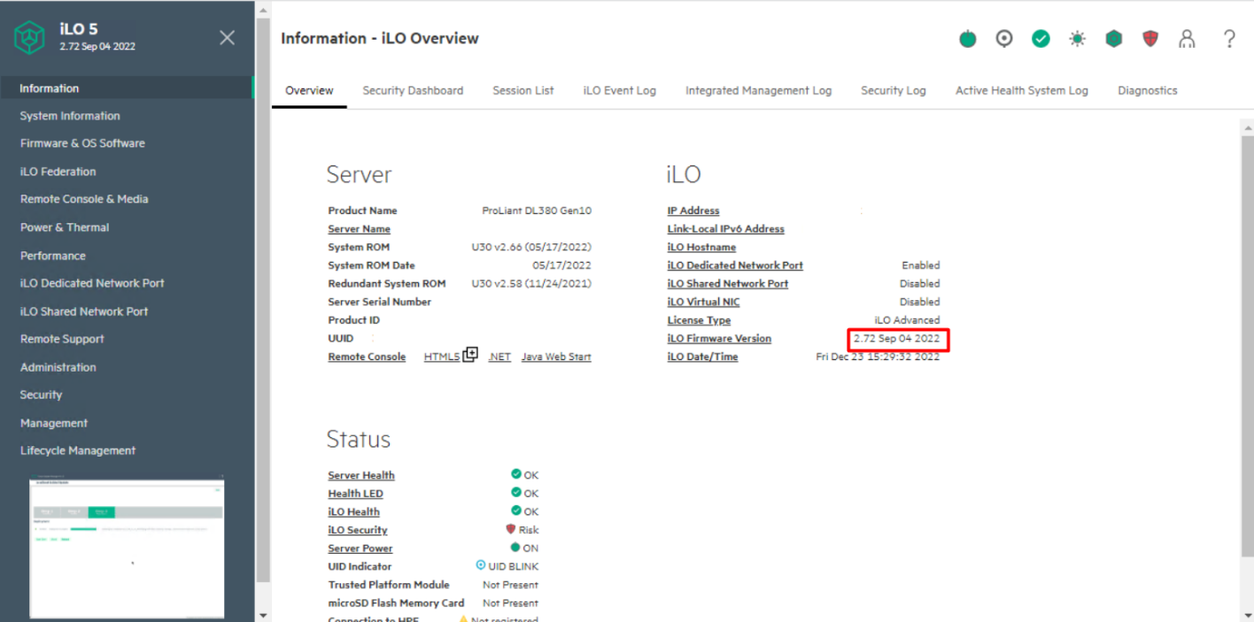Image resolution: width=1254 pixels, height=622 pixels.
Task: Click the Remote Console link
Action: click(x=367, y=357)
